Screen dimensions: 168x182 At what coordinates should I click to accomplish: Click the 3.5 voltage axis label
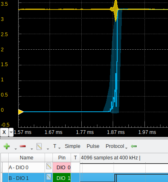pyautogui.click(x=4, y=4)
